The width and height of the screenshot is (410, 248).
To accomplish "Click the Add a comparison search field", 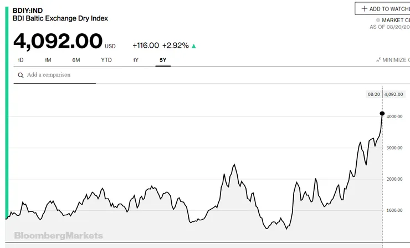I will coord(60,75).
